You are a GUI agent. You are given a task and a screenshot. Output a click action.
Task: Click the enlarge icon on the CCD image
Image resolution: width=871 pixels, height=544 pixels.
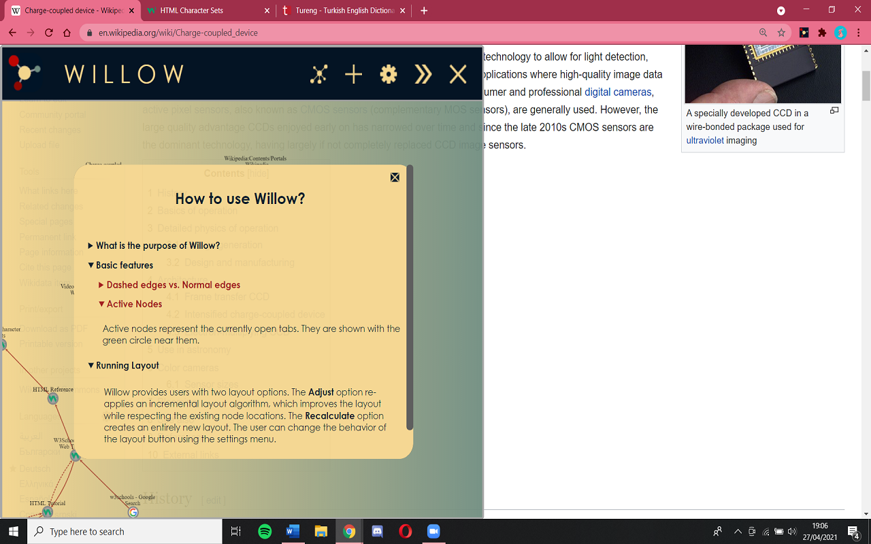pyautogui.click(x=834, y=110)
